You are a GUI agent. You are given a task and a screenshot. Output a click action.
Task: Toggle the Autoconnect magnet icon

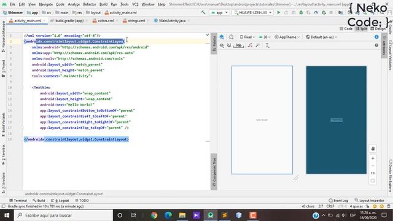(229, 45)
